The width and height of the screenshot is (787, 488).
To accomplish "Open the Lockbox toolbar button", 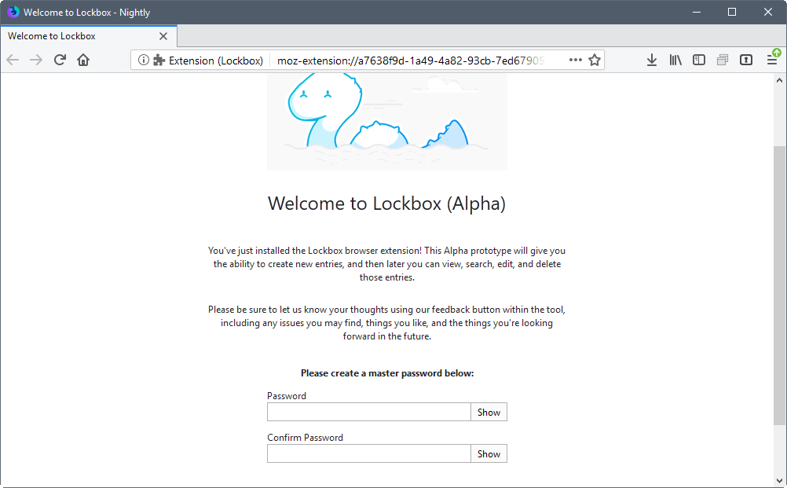I will [746, 61].
